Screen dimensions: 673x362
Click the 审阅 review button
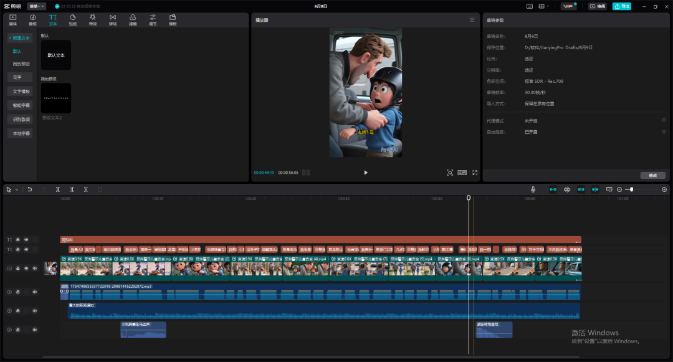pos(598,6)
